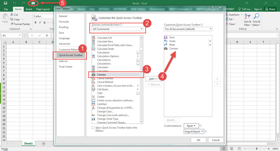Click the Add >> button
Viewport: 280px width, 151px height.
pos(153,79)
